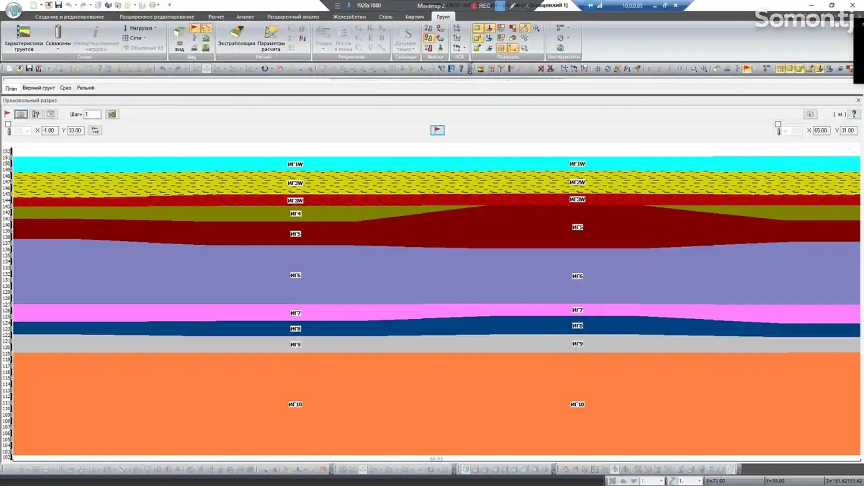Switch to the Расчет ribbon tab
This screenshot has width=864, height=486.
click(216, 17)
